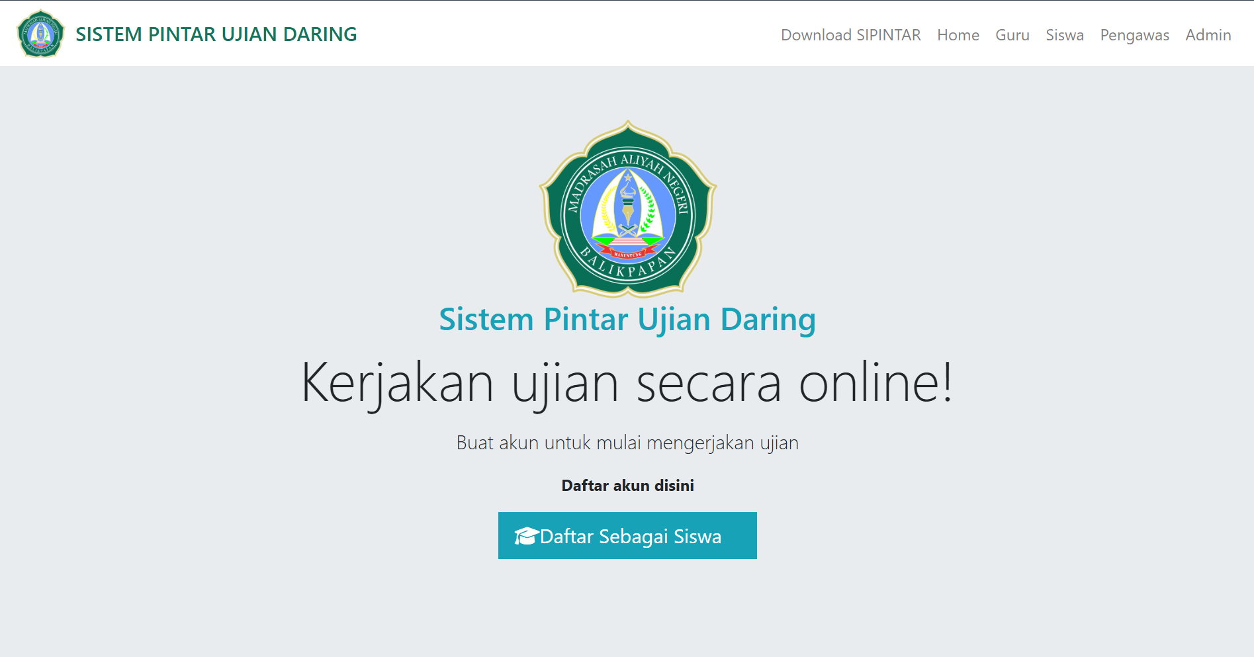Click the teal Sistem Pintar Ujian Daring heading

627,320
